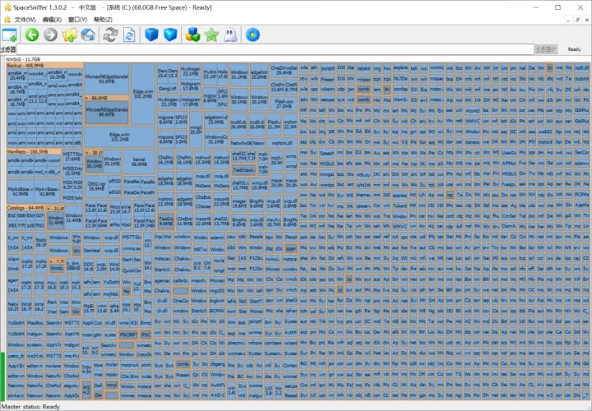Screen dimensions: 592x411
Task: Select the wide mshtml.dll block
Action: 283,143
